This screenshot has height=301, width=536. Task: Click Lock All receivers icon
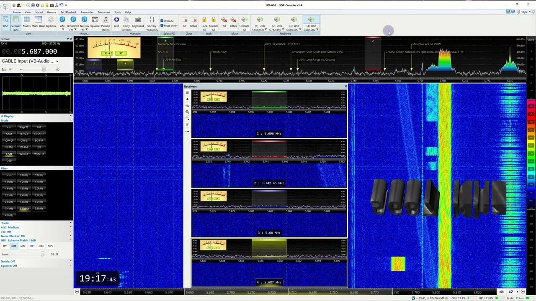[x=204, y=22]
